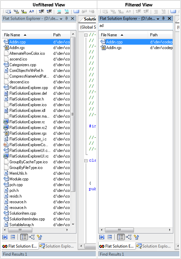Click right horizontal scroll left arrow

tap(102, 230)
